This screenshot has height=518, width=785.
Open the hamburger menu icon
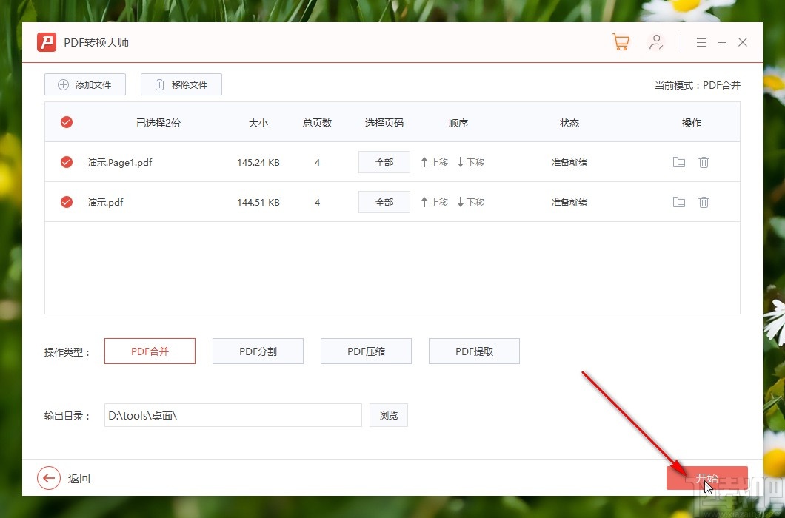701,42
